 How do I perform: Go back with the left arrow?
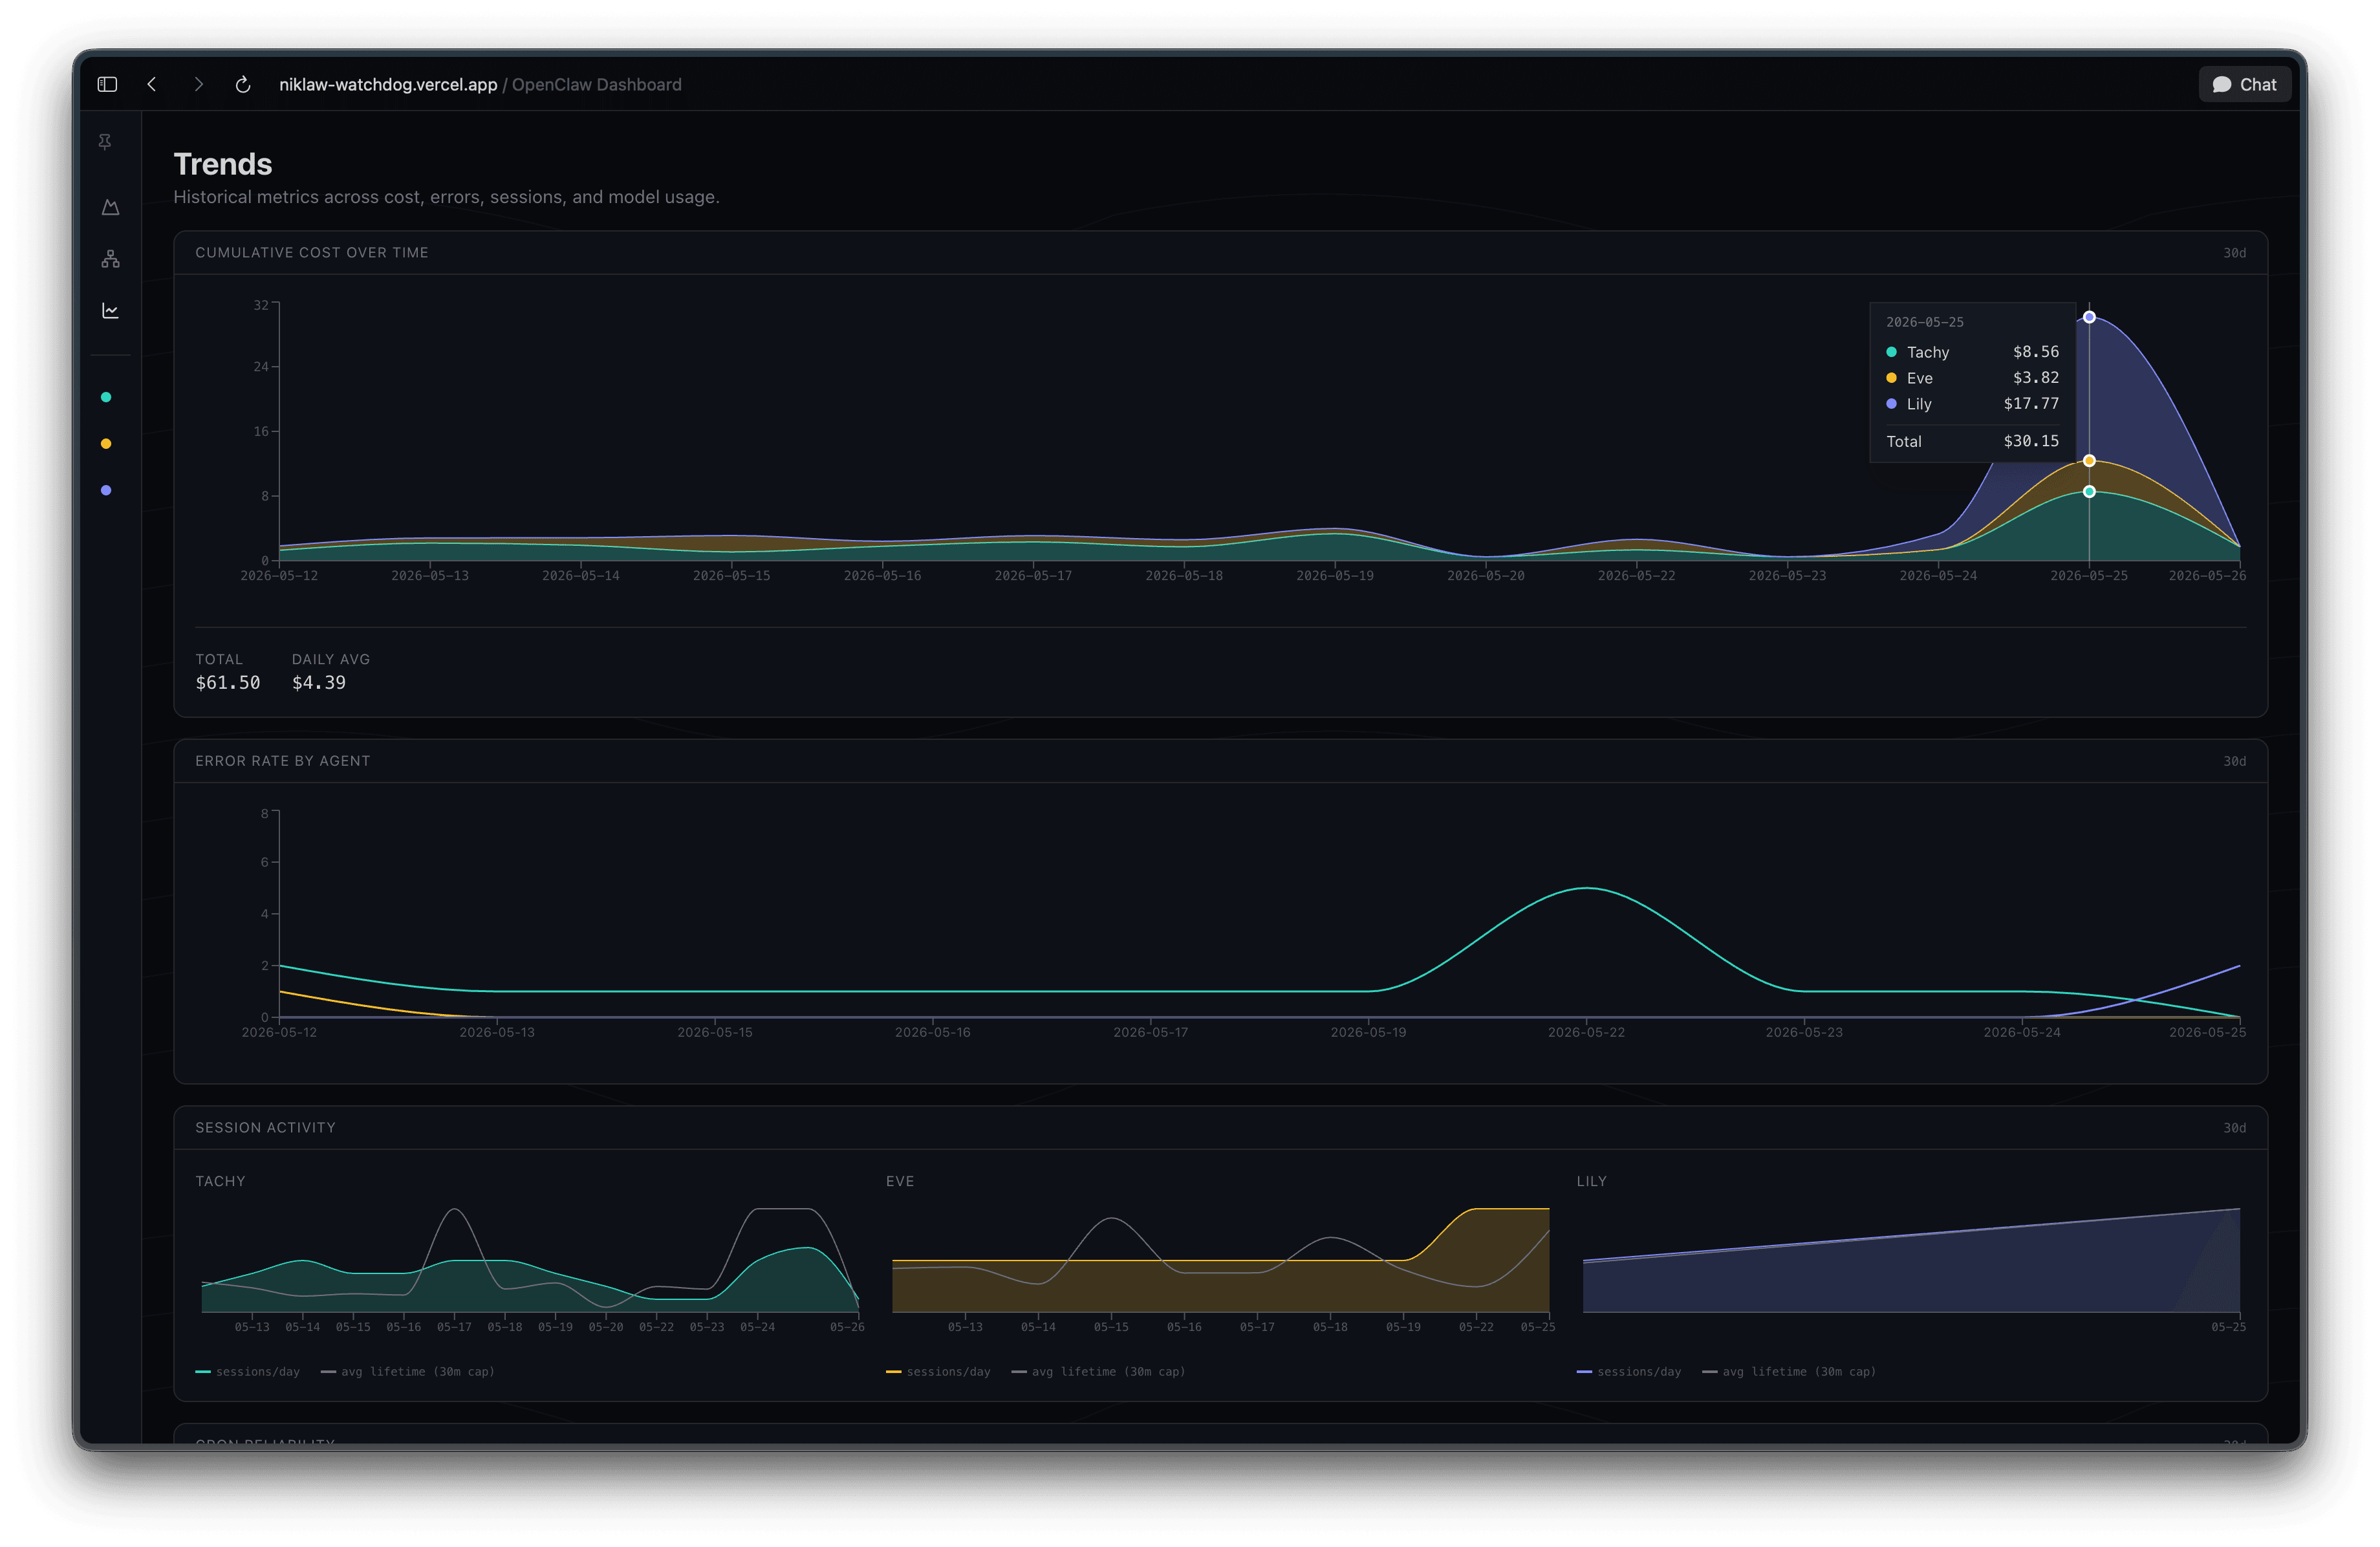point(152,85)
